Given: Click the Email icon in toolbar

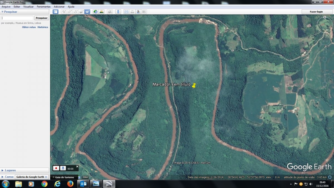Looking at the screenshot, I should point(126,12).
